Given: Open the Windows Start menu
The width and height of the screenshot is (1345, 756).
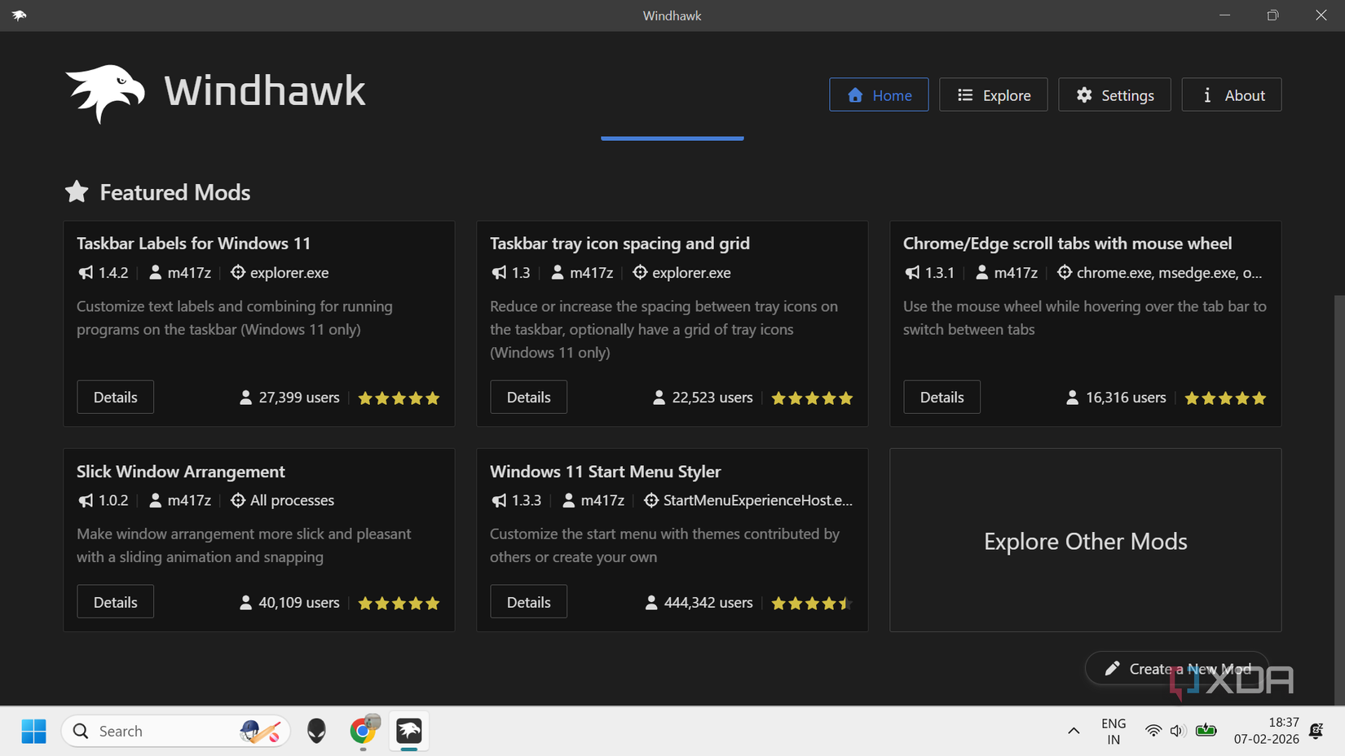Looking at the screenshot, I should click(x=33, y=731).
